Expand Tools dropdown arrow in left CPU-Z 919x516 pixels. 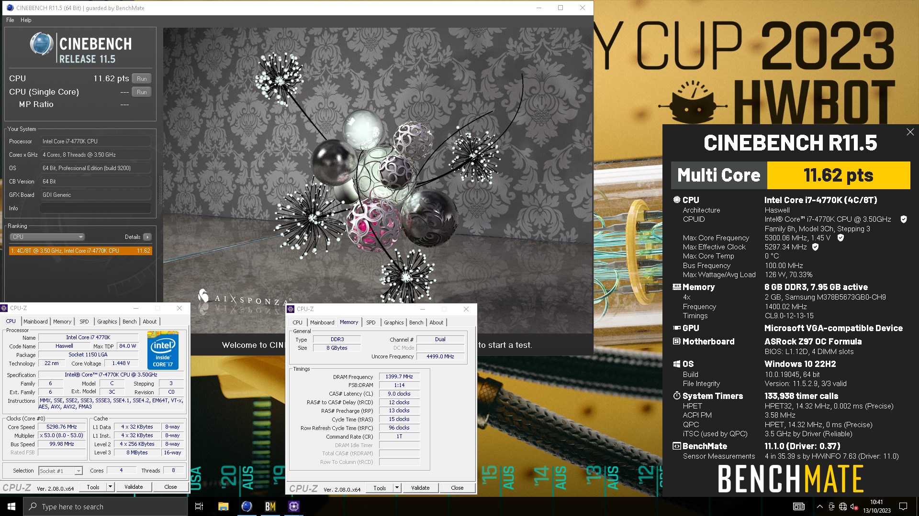(111, 487)
